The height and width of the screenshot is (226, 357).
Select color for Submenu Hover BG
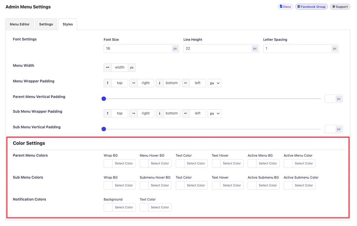click(x=156, y=185)
